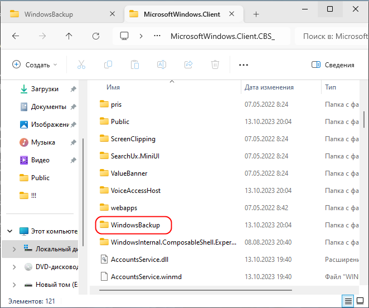
Task: Go back with the left arrow
Action: (x=16, y=36)
